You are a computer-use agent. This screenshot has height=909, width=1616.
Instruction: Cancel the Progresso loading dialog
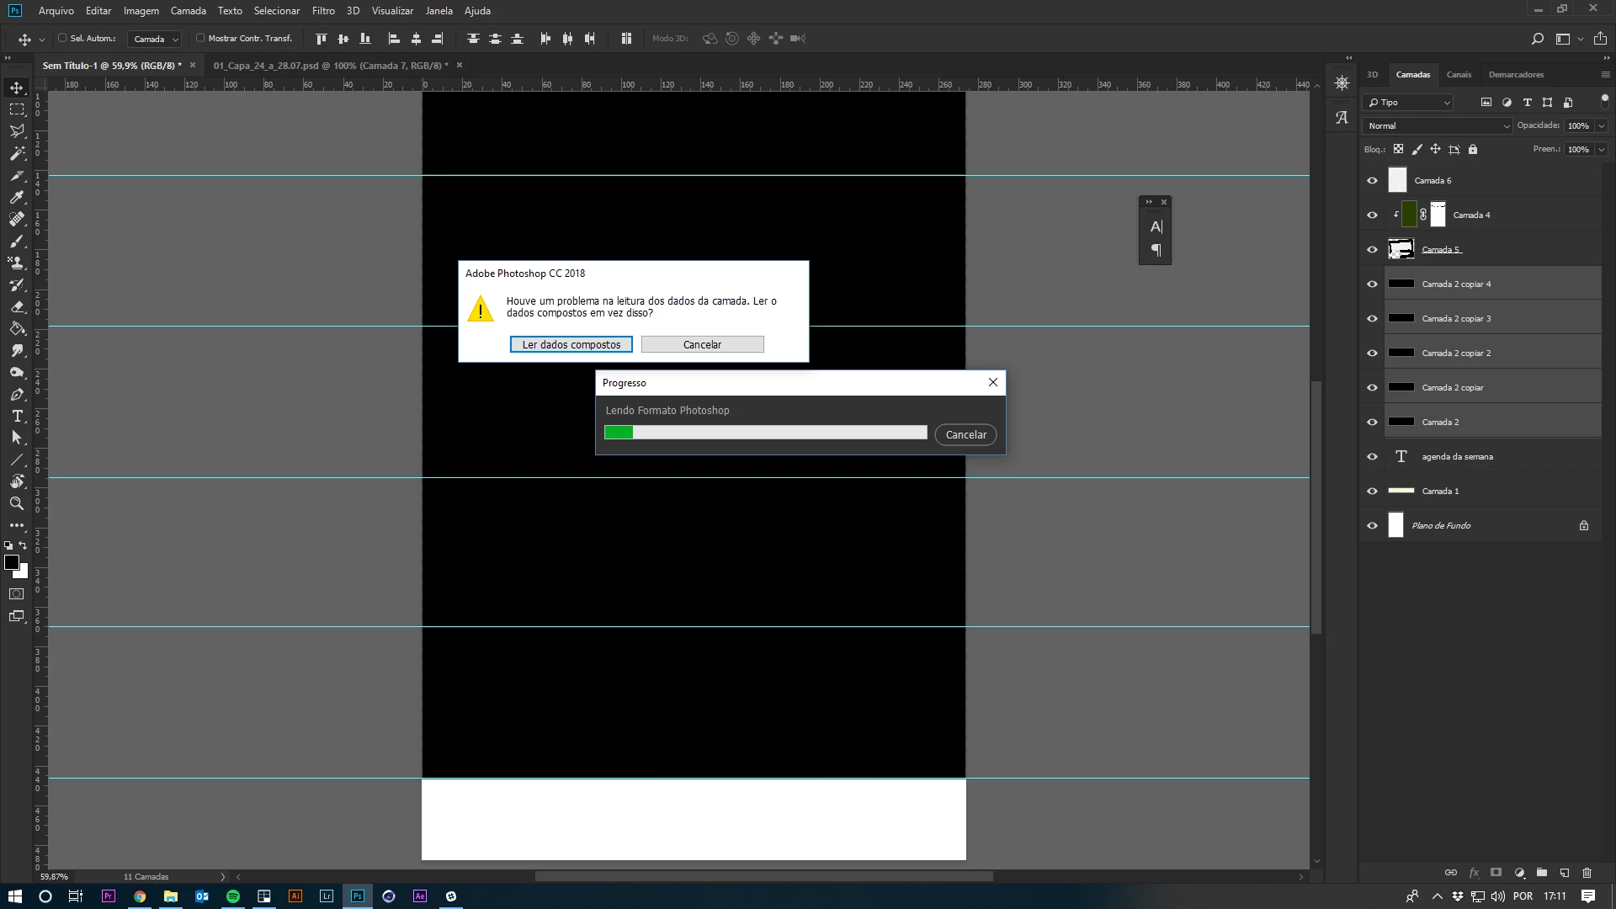tap(965, 434)
